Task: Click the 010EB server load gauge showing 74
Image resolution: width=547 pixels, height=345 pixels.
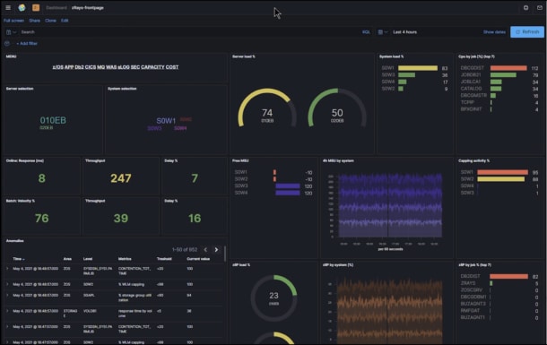Action: (x=267, y=108)
